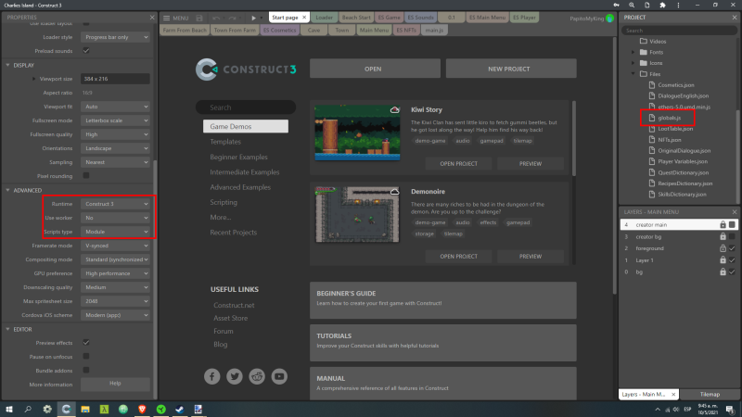Open Orientations dropdown
742x417 pixels.
coord(115,148)
